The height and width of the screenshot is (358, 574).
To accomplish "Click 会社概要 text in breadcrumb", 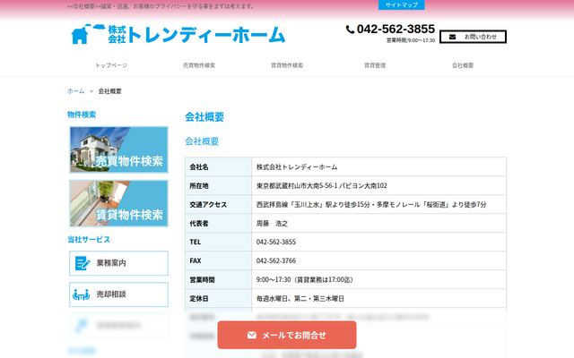I will coord(109,91).
